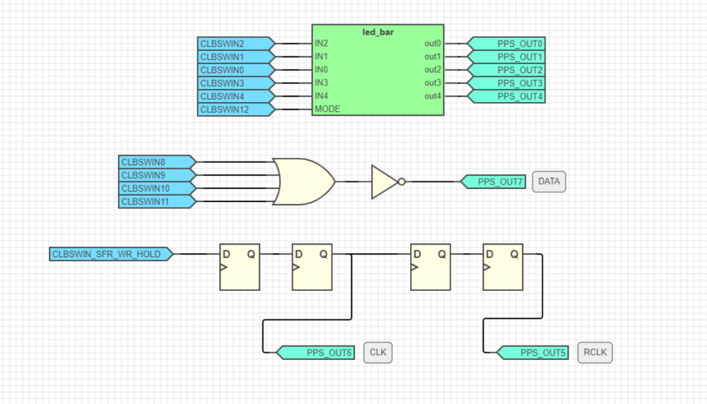Click the wire between the OR gate and inverter

352,181
